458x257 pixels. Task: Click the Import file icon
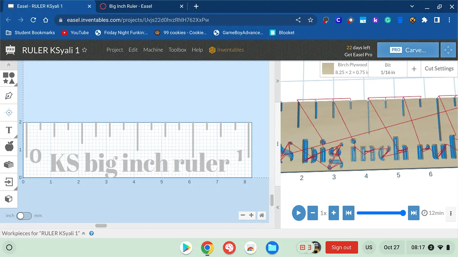9,182
